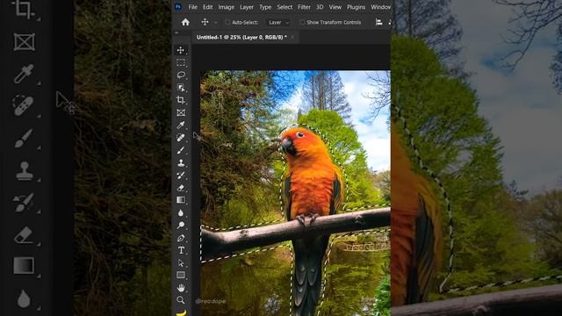Viewport: 562px width, 316px height.
Task: Open the Type menu
Action: 265,7
